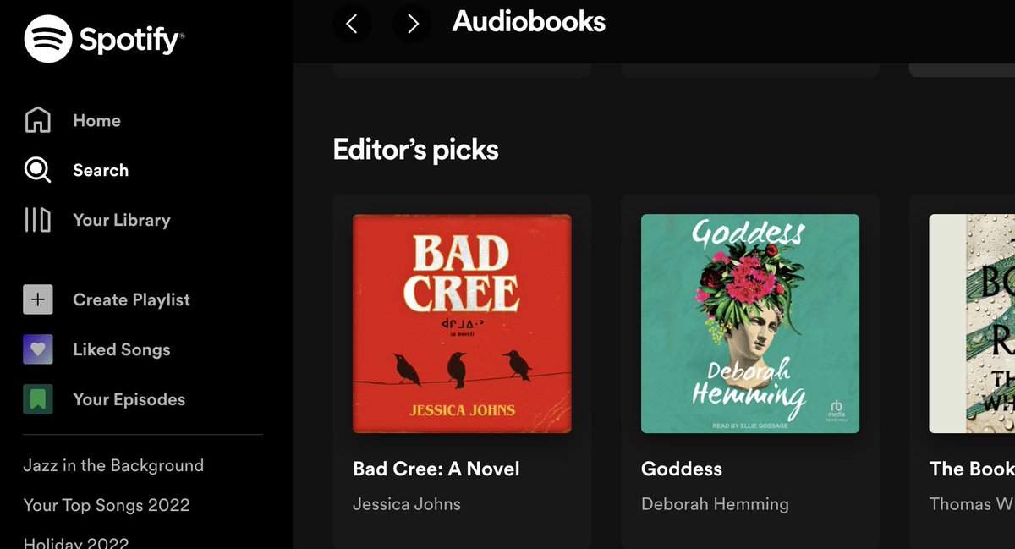Open the Liked Songs label

tap(122, 350)
